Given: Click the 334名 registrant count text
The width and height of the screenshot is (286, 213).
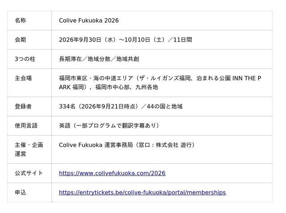Looking at the screenshot, I should click(x=67, y=106).
